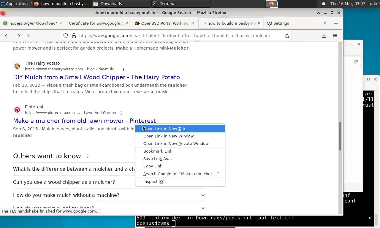The height and width of the screenshot is (228, 380).
Task: Choose Inspect (Q) from the context menu
Action: [x=180, y=181]
